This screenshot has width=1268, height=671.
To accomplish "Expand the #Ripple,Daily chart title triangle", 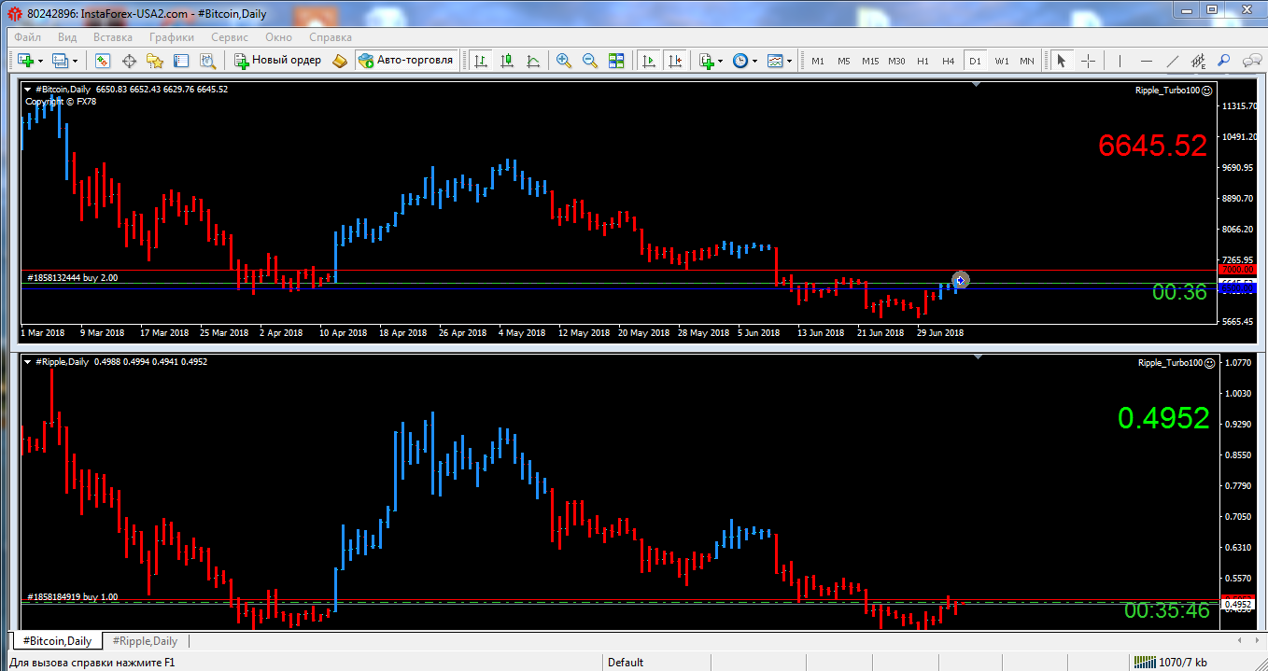I will point(28,362).
